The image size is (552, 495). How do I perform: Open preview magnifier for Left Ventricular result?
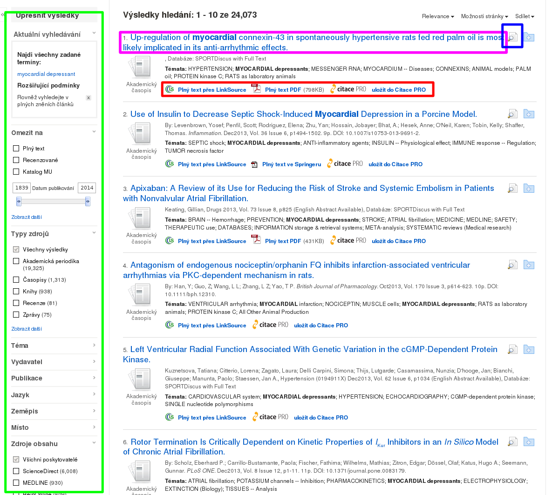pos(512,349)
